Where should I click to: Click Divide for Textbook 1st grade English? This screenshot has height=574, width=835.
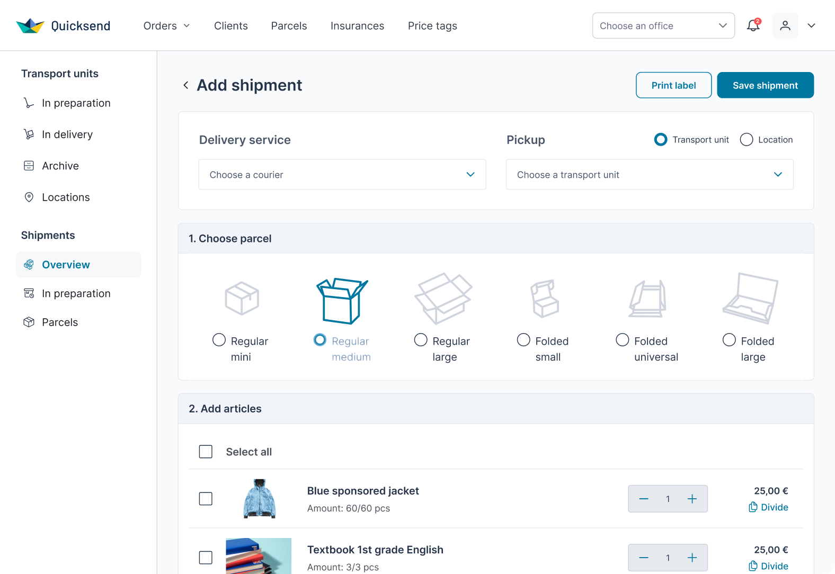click(x=768, y=566)
